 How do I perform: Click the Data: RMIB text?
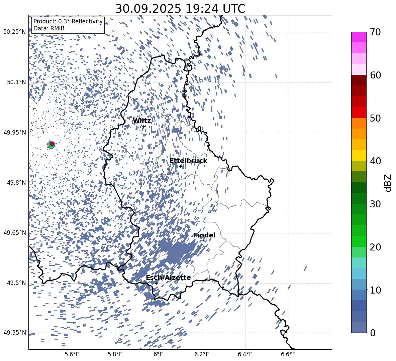[x=49, y=29]
